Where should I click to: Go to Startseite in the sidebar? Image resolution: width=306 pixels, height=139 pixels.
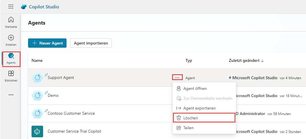[x=11, y=22]
